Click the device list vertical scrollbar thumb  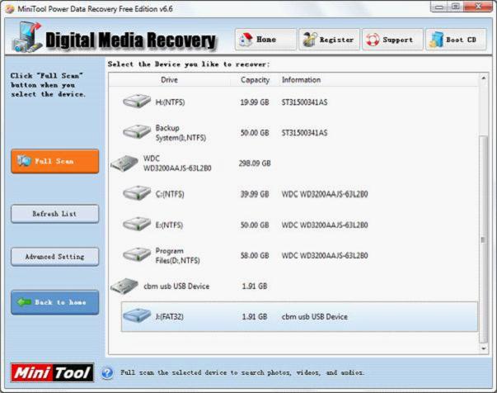(x=484, y=239)
